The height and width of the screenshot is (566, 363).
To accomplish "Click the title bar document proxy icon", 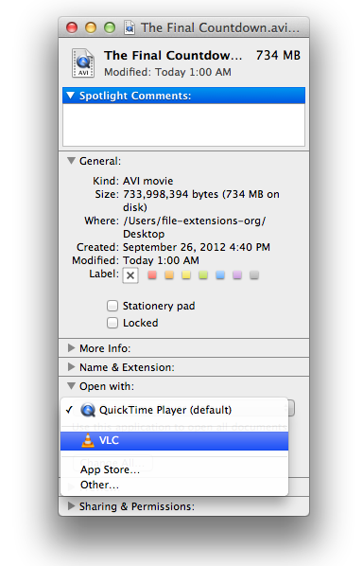I will click(130, 27).
